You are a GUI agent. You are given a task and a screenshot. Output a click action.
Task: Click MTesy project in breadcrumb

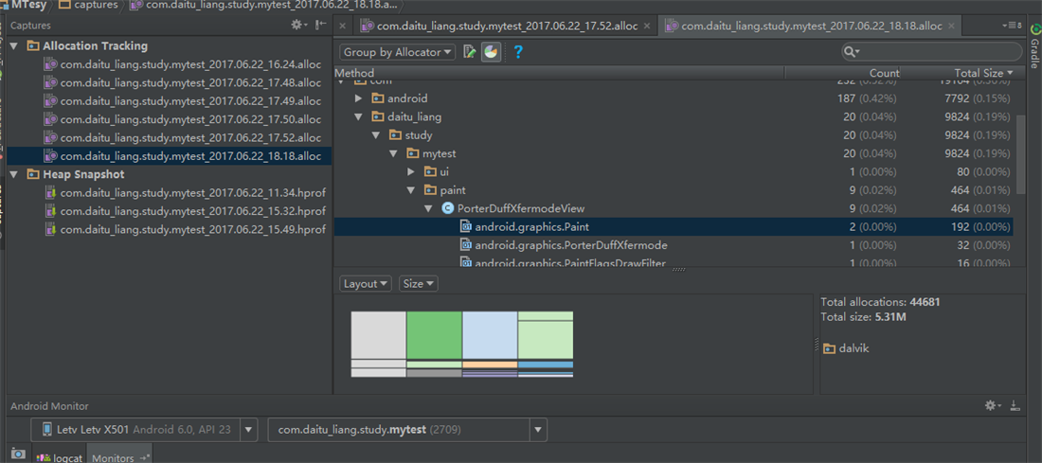(27, 6)
